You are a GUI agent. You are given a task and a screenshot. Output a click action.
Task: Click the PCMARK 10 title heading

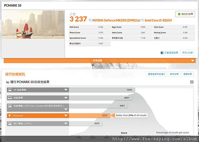point(13,5)
